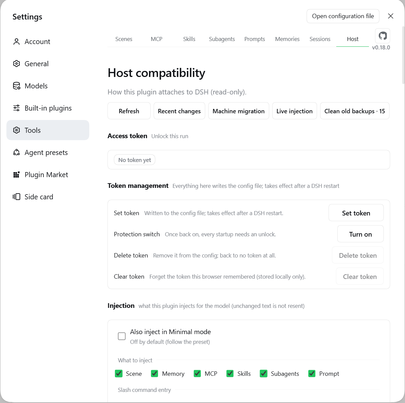Click the v0.18.0 version label
The image size is (405, 403).
(x=381, y=47)
